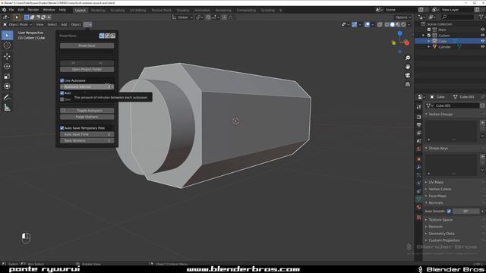Click the Zoom view icon in the viewport
The height and width of the screenshot is (273, 486).
click(x=408, y=58)
